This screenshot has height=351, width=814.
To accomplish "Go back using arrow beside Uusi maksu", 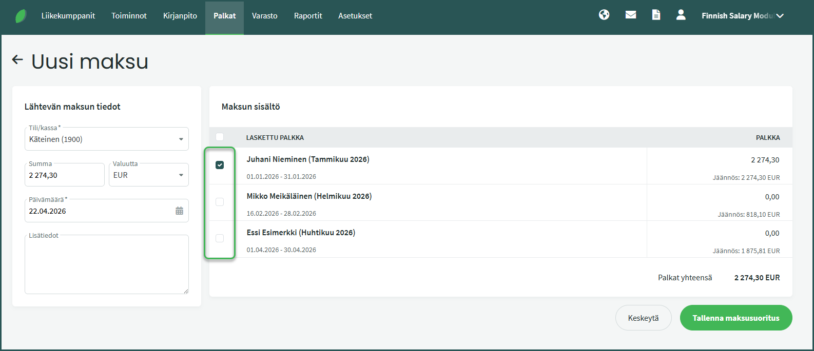I will (17, 60).
